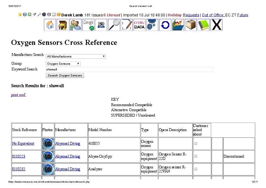
Task: Click the Search Oxygen Sensors button
Action: (x=65, y=76)
